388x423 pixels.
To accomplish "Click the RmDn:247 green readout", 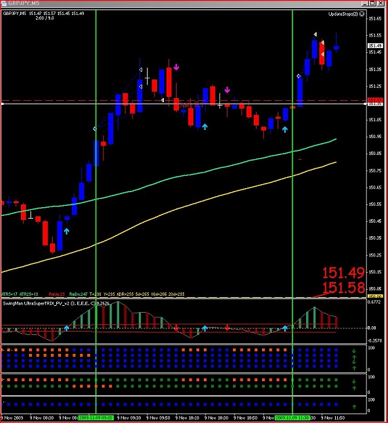I will tap(79, 294).
